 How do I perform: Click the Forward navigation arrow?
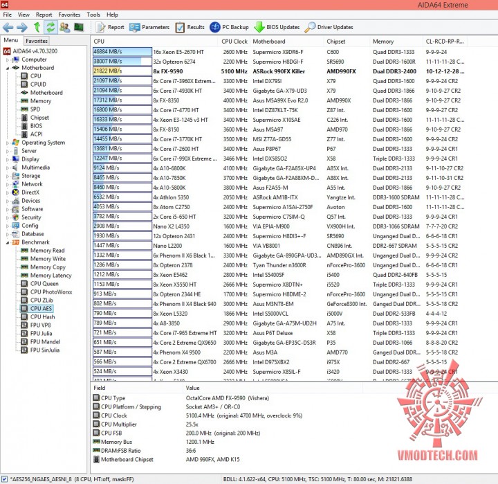(x=22, y=27)
